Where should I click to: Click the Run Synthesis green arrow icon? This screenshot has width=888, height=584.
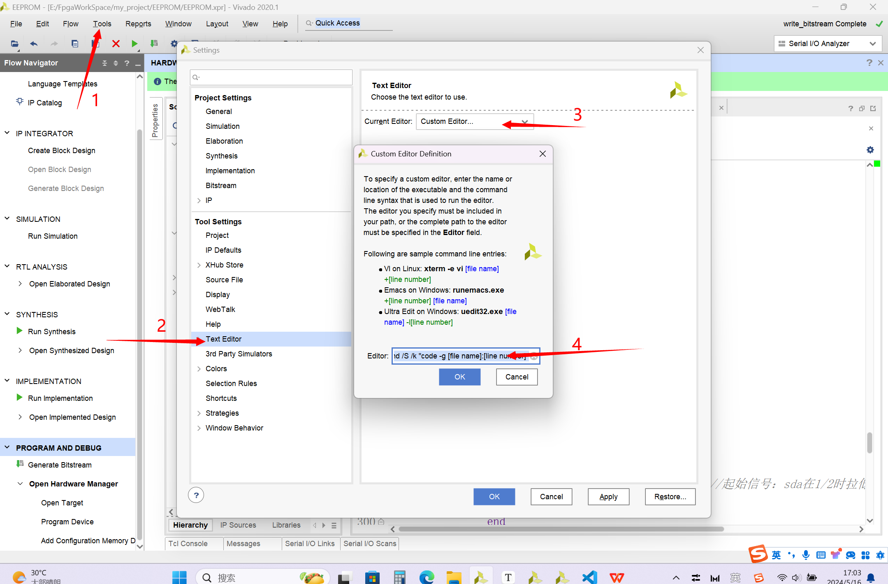coord(19,331)
